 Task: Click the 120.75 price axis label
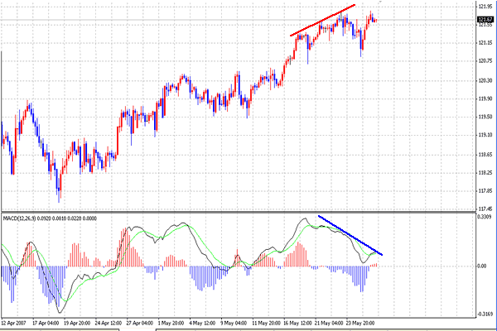pyautogui.click(x=485, y=61)
